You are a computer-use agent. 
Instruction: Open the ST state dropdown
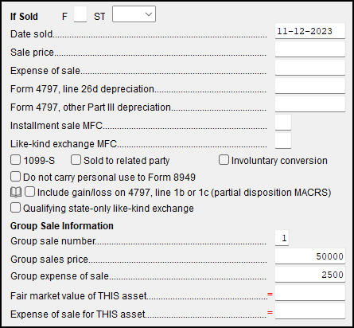point(134,14)
